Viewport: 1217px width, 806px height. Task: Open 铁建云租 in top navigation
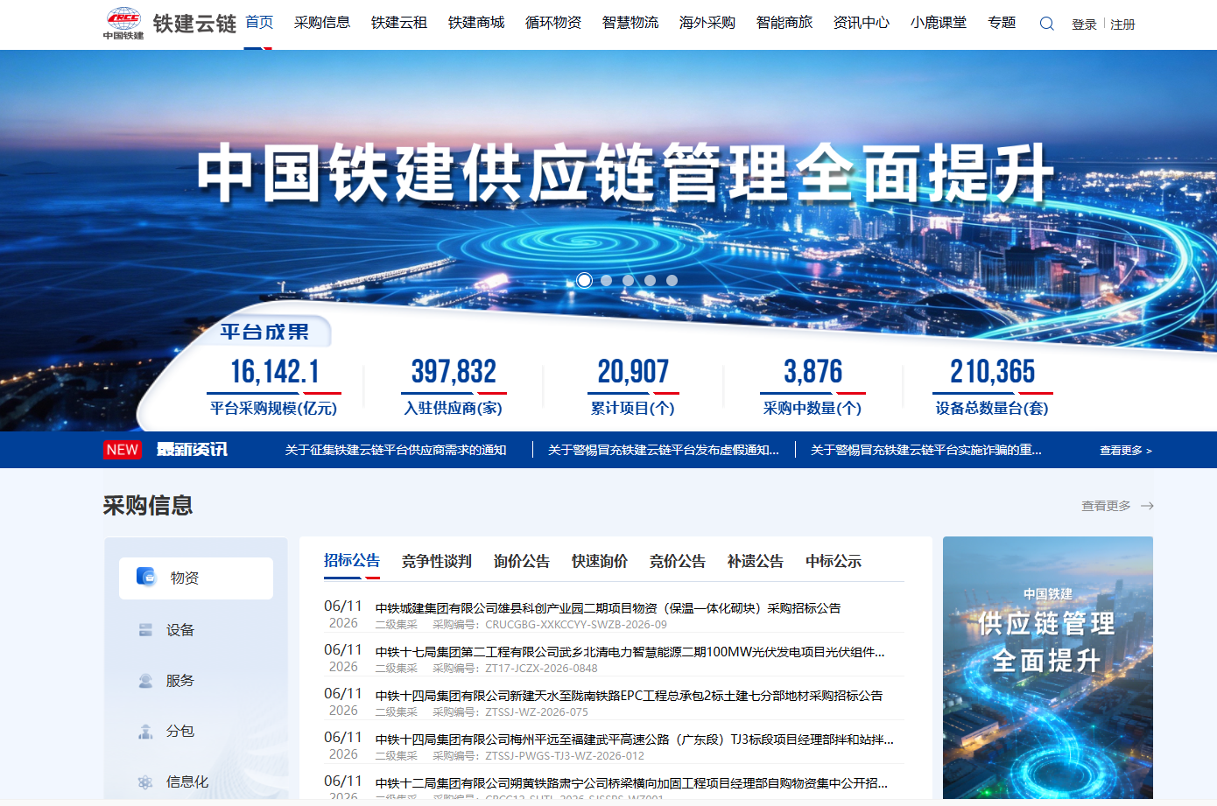tap(399, 23)
